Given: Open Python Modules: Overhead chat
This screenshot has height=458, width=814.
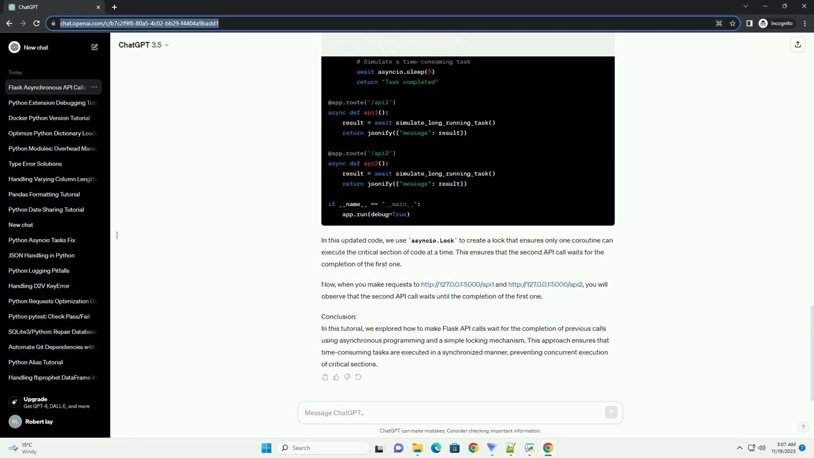Looking at the screenshot, I should pyautogui.click(x=52, y=148).
